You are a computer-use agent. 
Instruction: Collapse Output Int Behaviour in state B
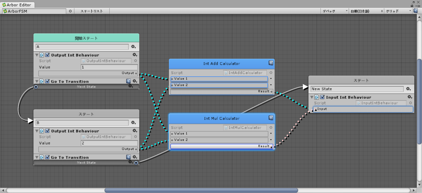click(x=37, y=131)
